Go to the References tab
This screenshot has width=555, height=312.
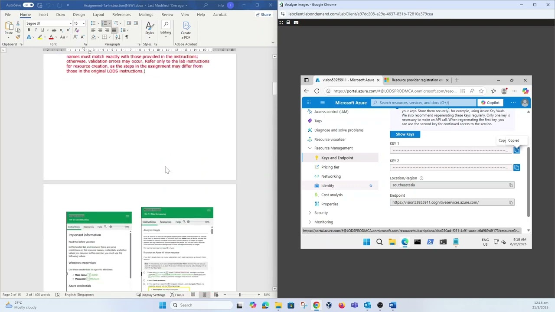pos(121,15)
